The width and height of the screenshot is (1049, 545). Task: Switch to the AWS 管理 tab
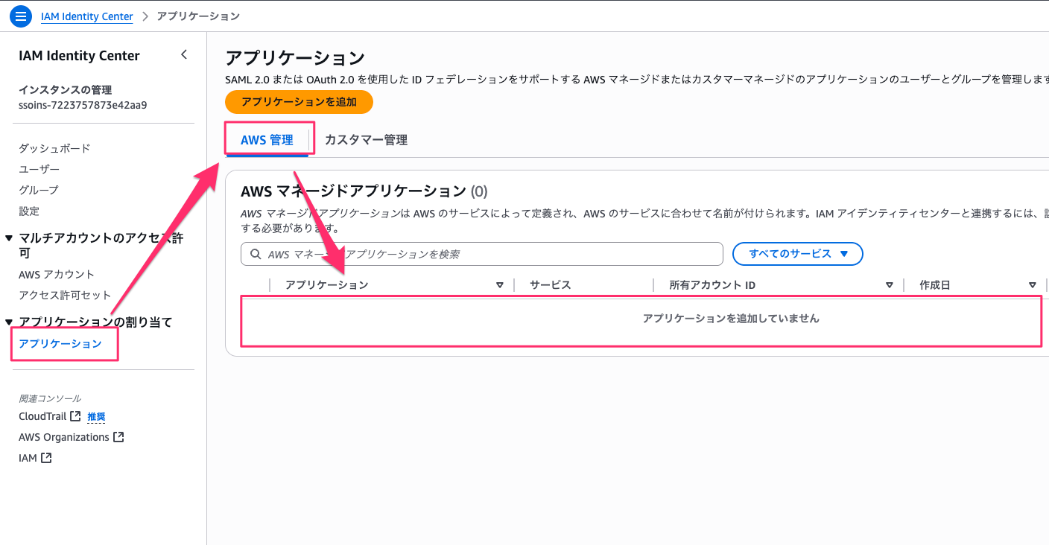[x=267, y=139]
